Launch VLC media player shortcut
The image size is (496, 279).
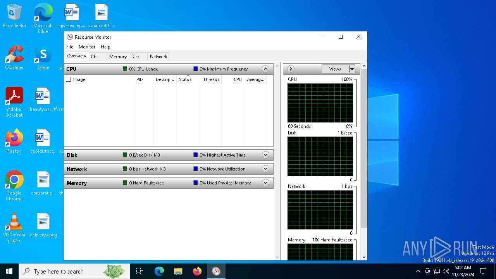(x=14, y=228)
